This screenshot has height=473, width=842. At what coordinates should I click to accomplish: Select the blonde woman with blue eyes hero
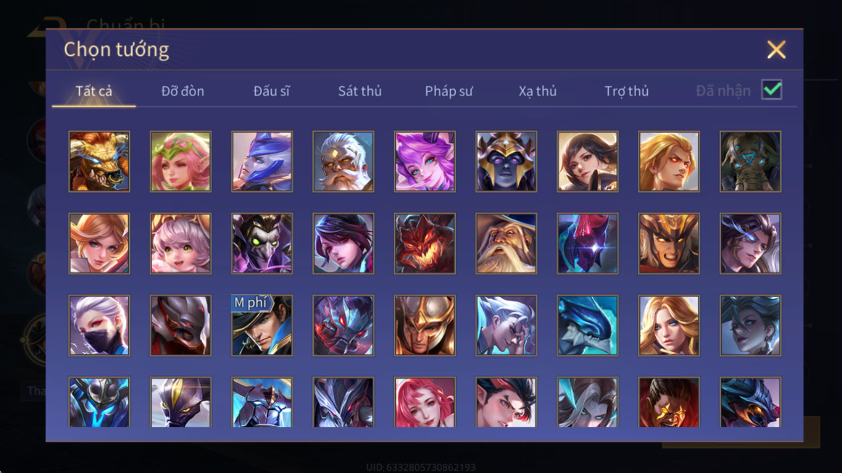[x=669, y=325]
